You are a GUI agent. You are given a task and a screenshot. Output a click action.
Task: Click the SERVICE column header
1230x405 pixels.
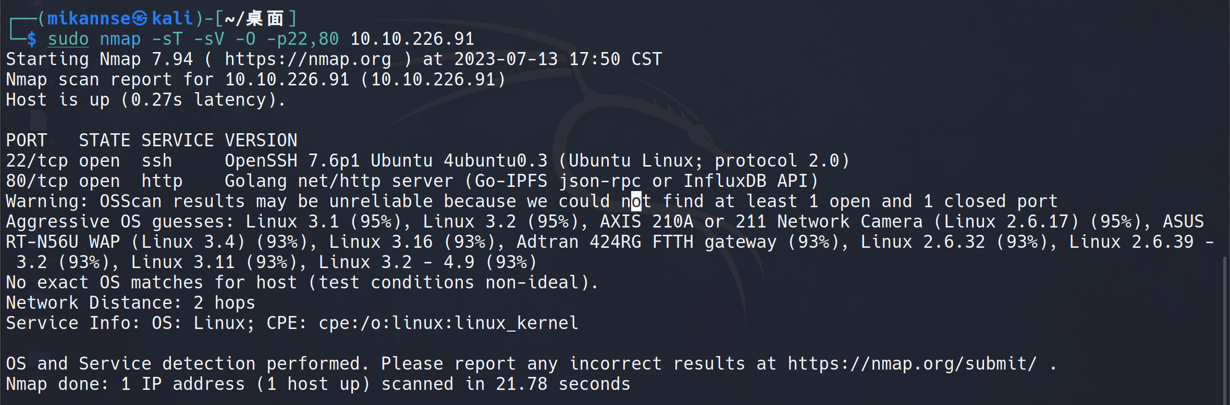[x=177, y=141]
